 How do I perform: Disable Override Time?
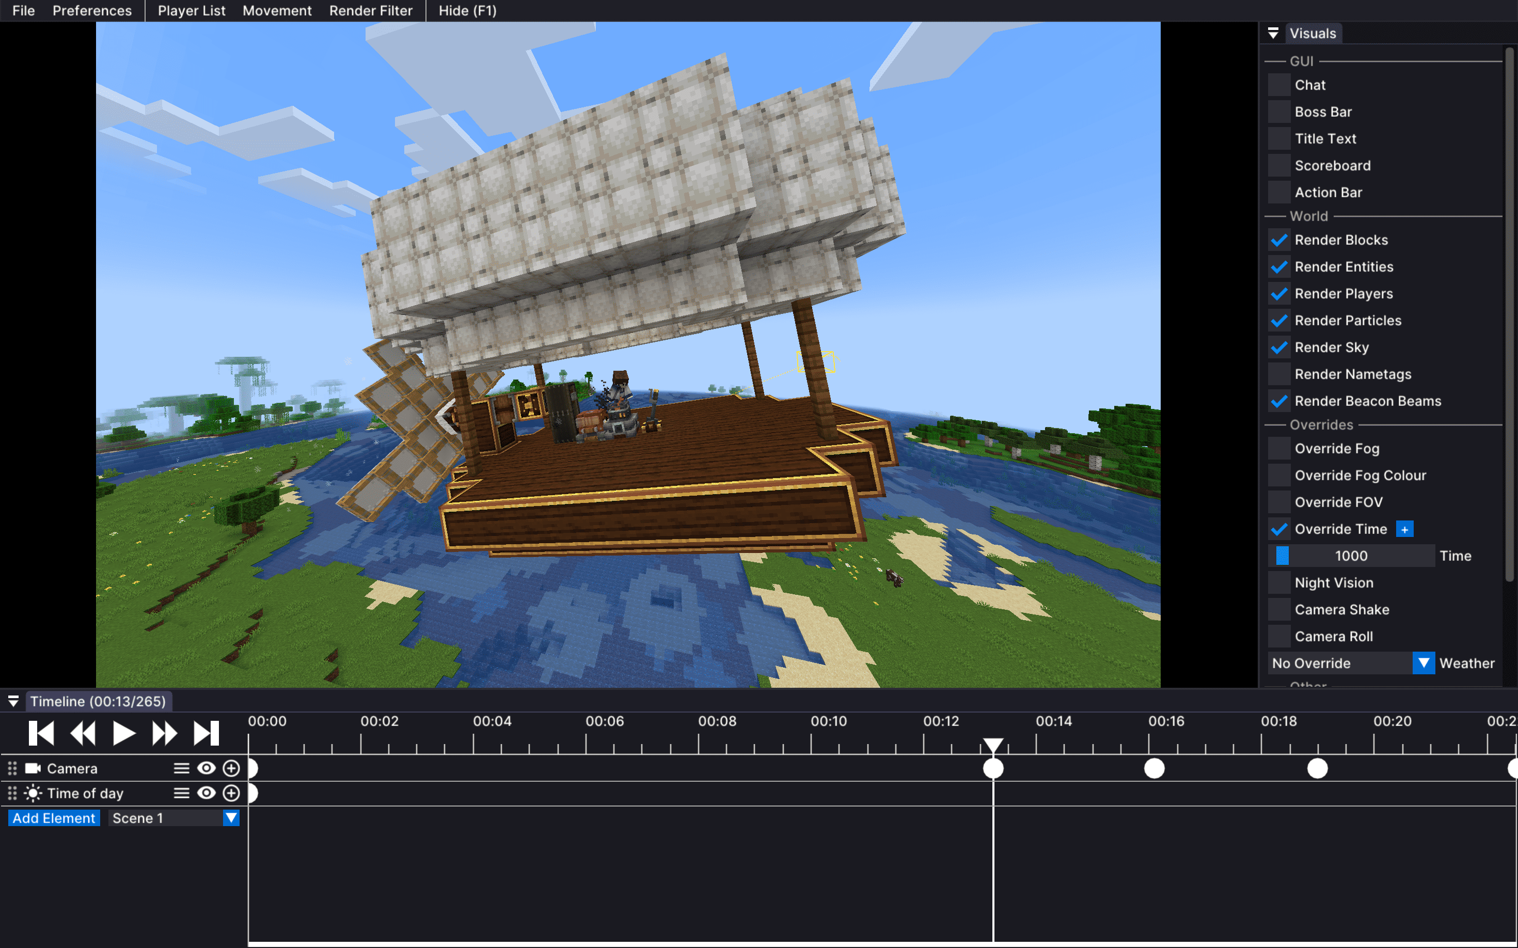[1279, 529]
